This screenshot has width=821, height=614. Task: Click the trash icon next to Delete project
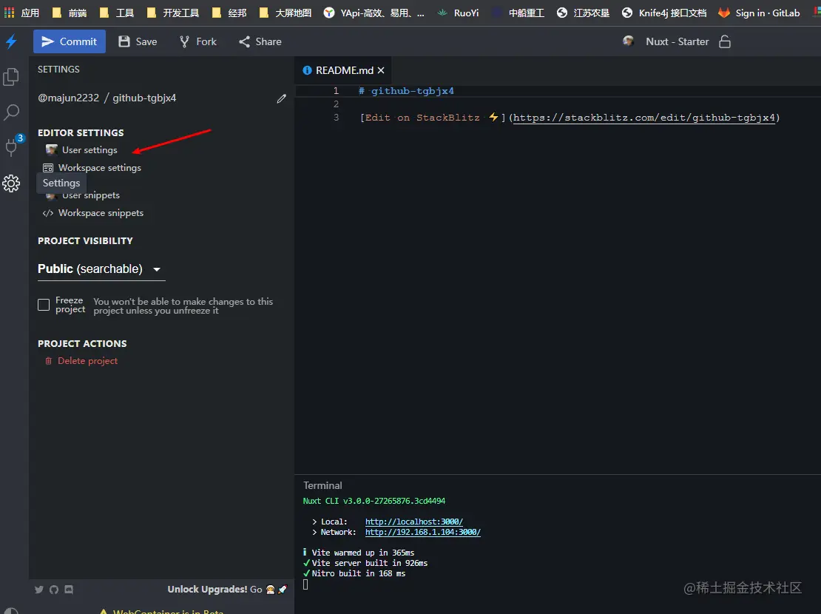point(48,361)
